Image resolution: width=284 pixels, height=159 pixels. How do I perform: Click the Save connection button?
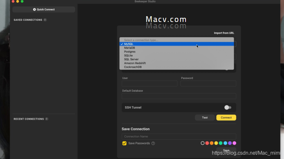pyautogui.click(x=226, y=150)
